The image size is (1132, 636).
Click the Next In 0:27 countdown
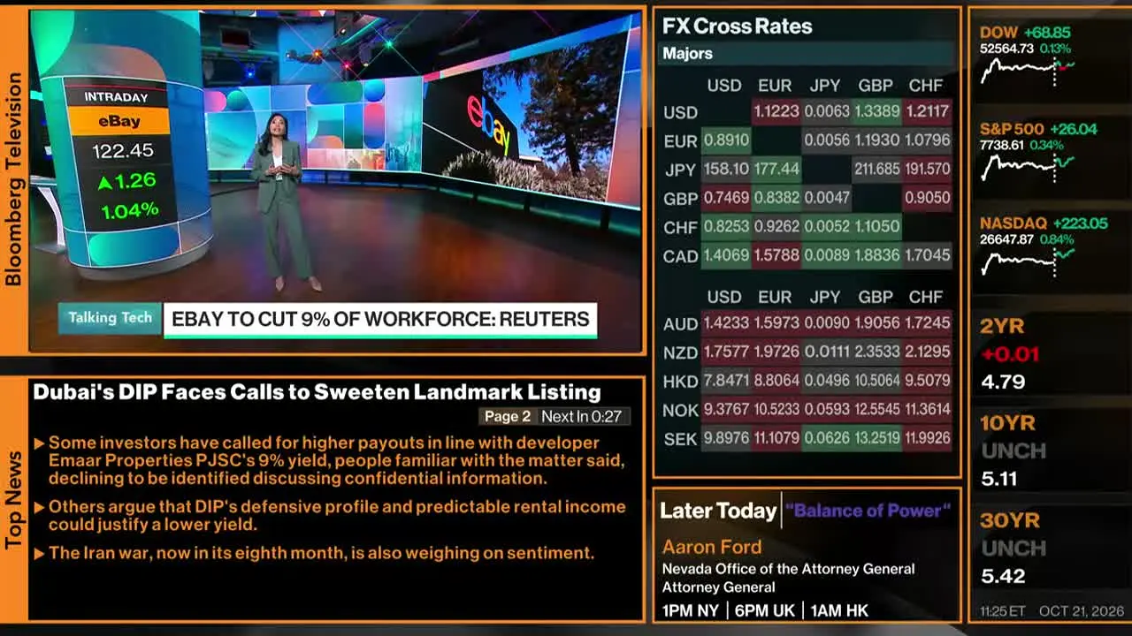[x=581, y=417]
